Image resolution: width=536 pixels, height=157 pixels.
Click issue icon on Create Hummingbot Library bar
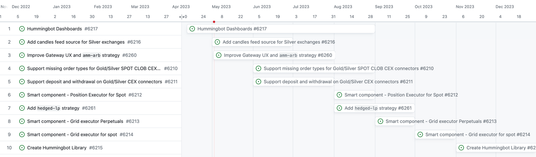(461, 148)
